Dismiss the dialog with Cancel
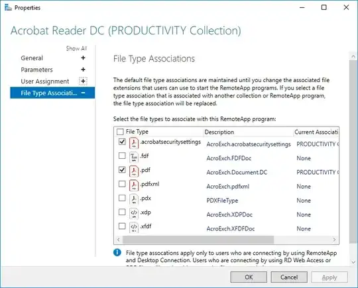 point(289,277)
